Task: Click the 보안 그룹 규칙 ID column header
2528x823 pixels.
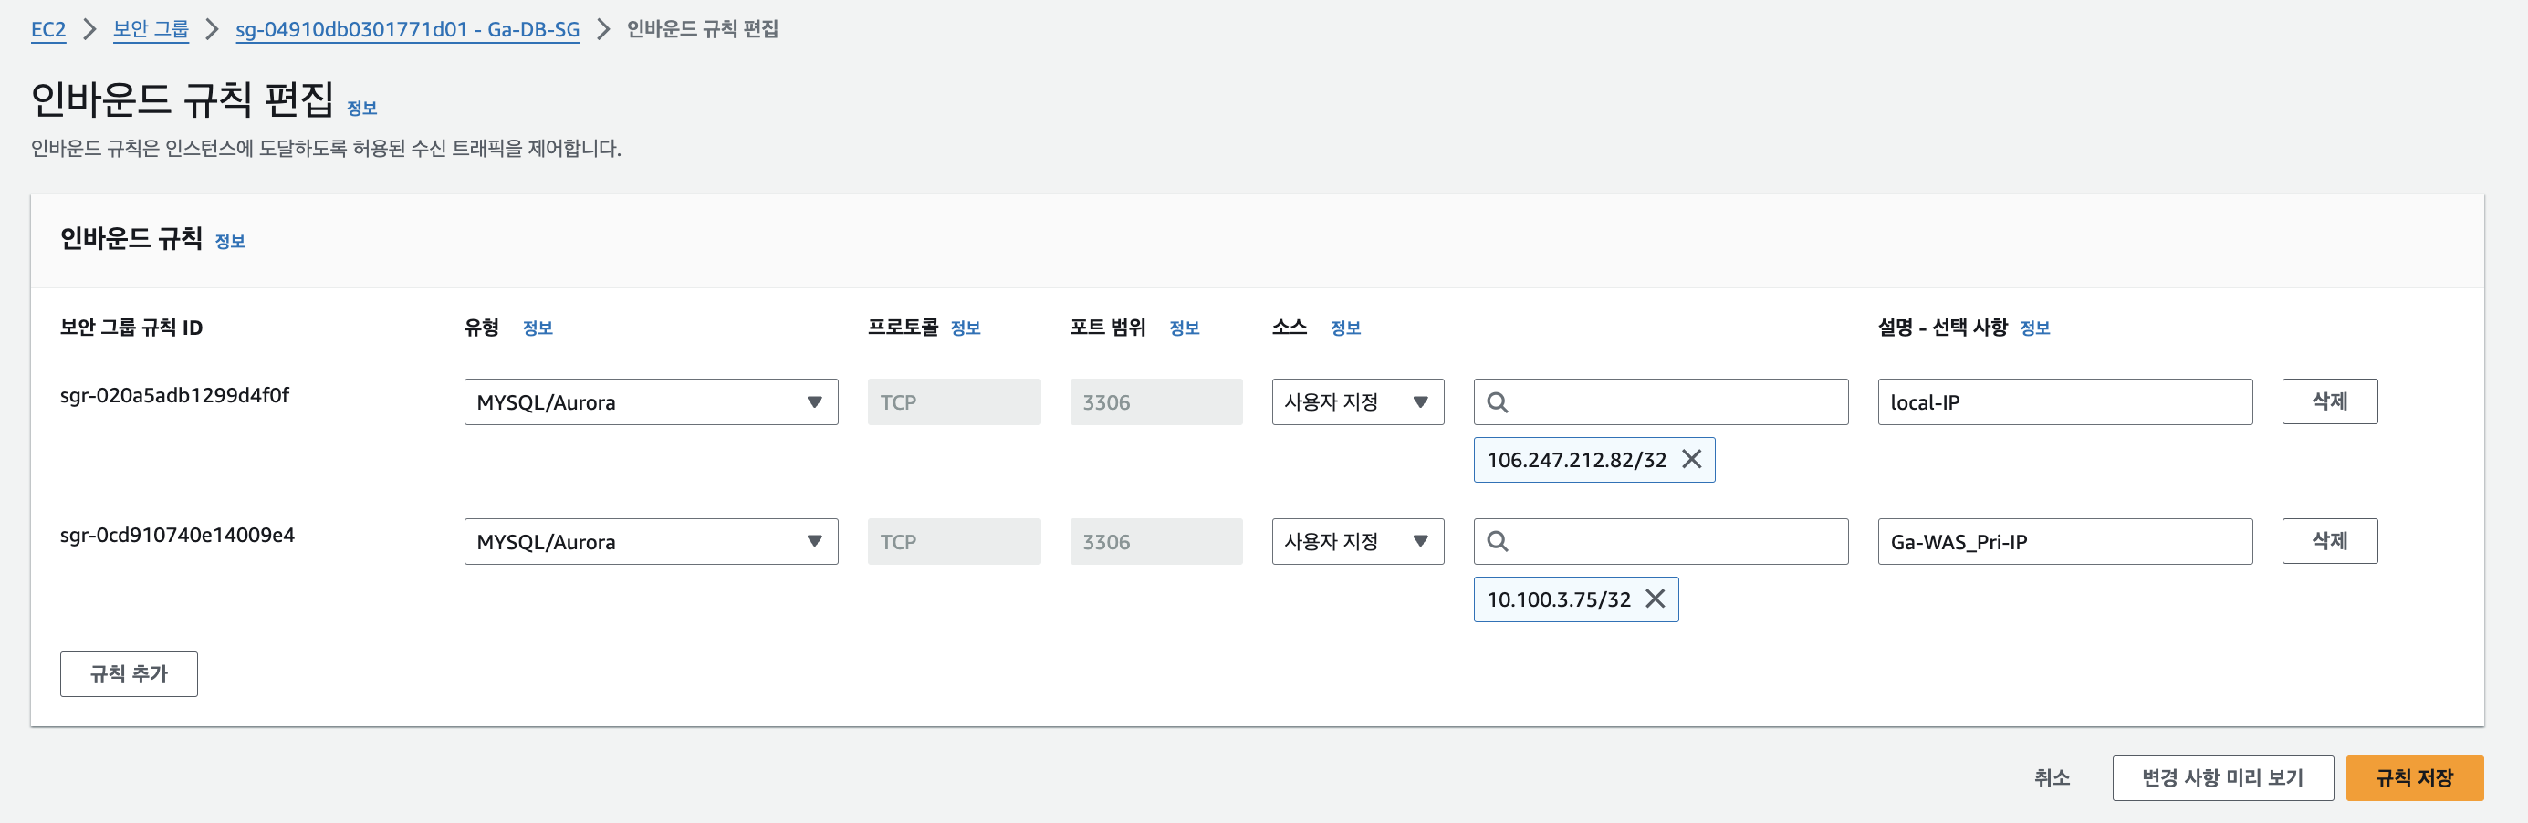Action: coord(131,328)
